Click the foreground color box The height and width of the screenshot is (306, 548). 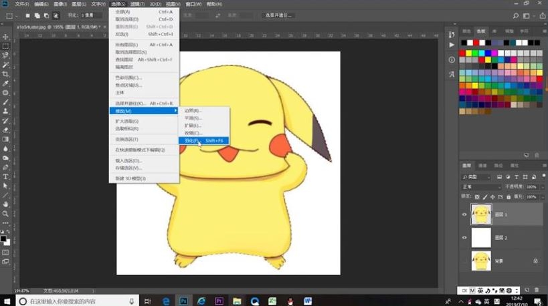pyautogui.click(x=3, y=239)
